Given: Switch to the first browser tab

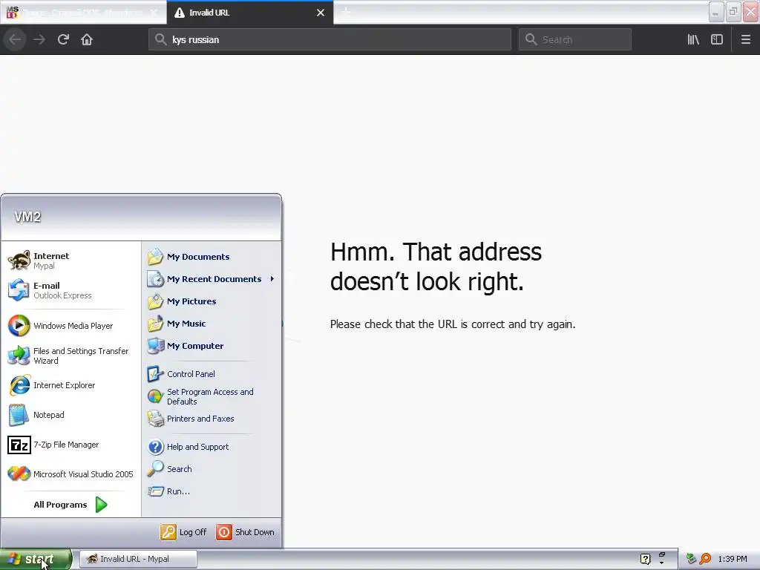Looking at the screenshot, I should pyautogui.click(x=83, y=13).
